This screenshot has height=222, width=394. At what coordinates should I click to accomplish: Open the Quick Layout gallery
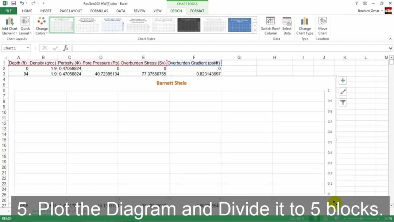pos(25,26)
